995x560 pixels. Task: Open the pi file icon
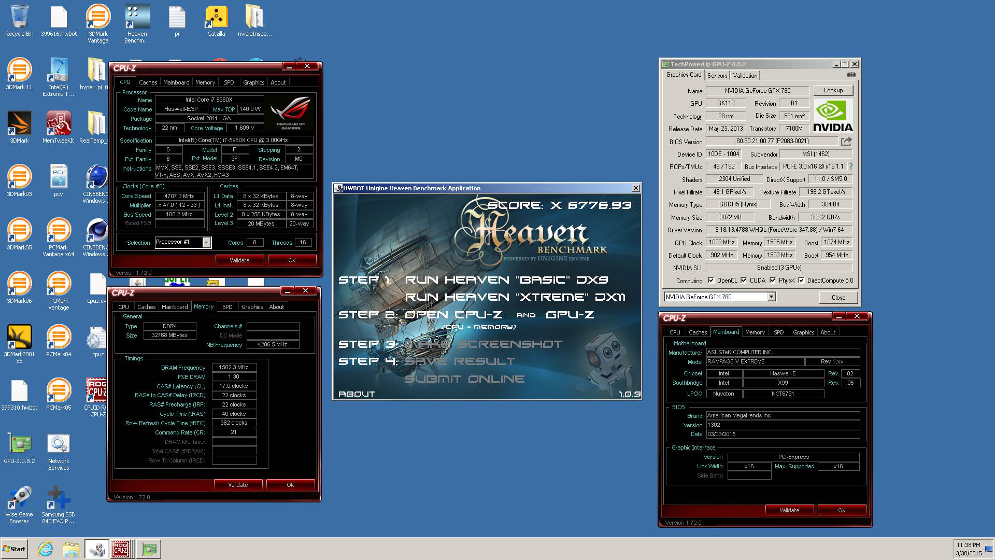point(177,21)
